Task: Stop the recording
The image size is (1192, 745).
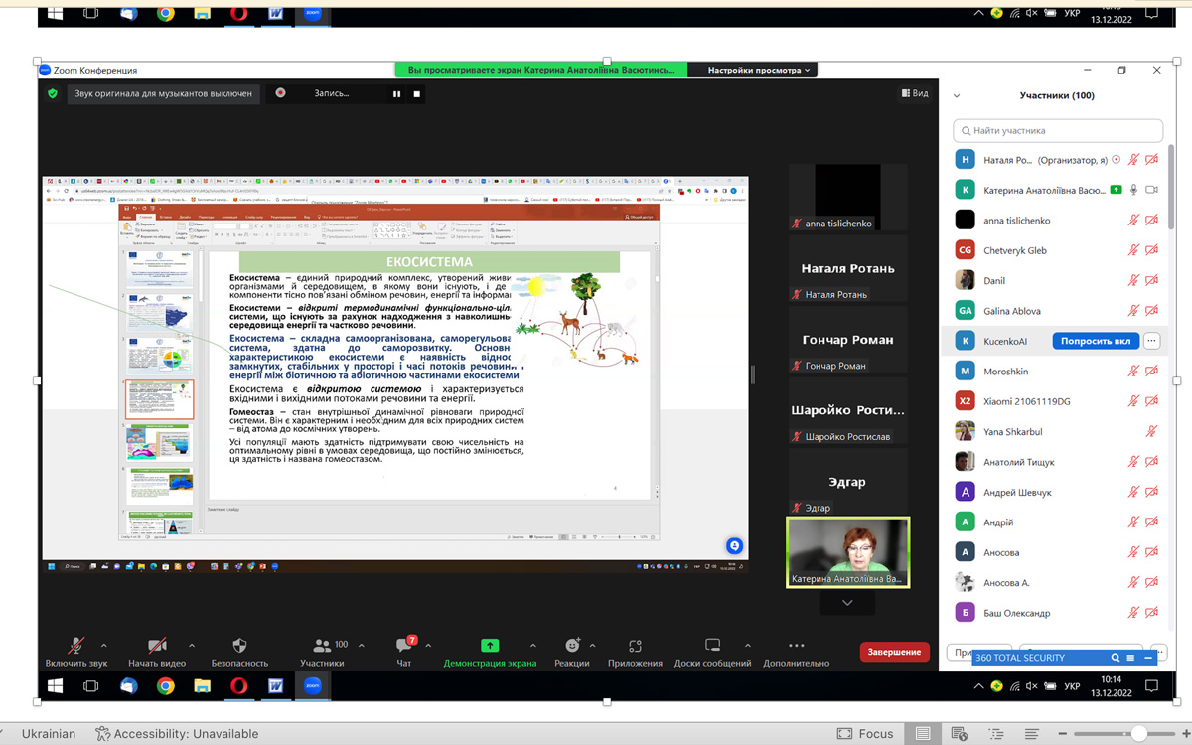Action: click(417, 94)
